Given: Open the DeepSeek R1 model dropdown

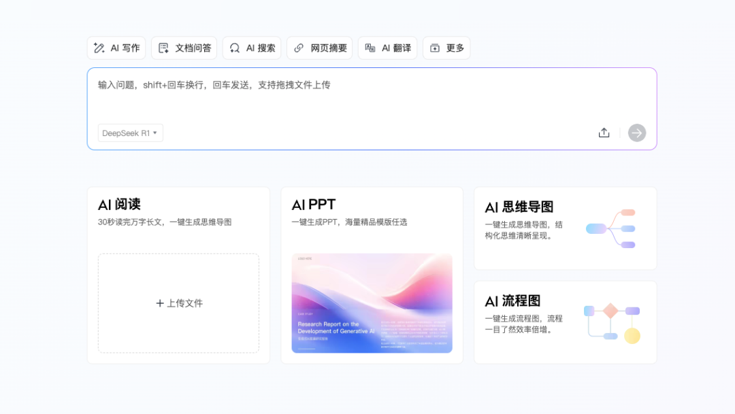Looking at the screenshot, I should pyautogui.click(x=130, y=133).
